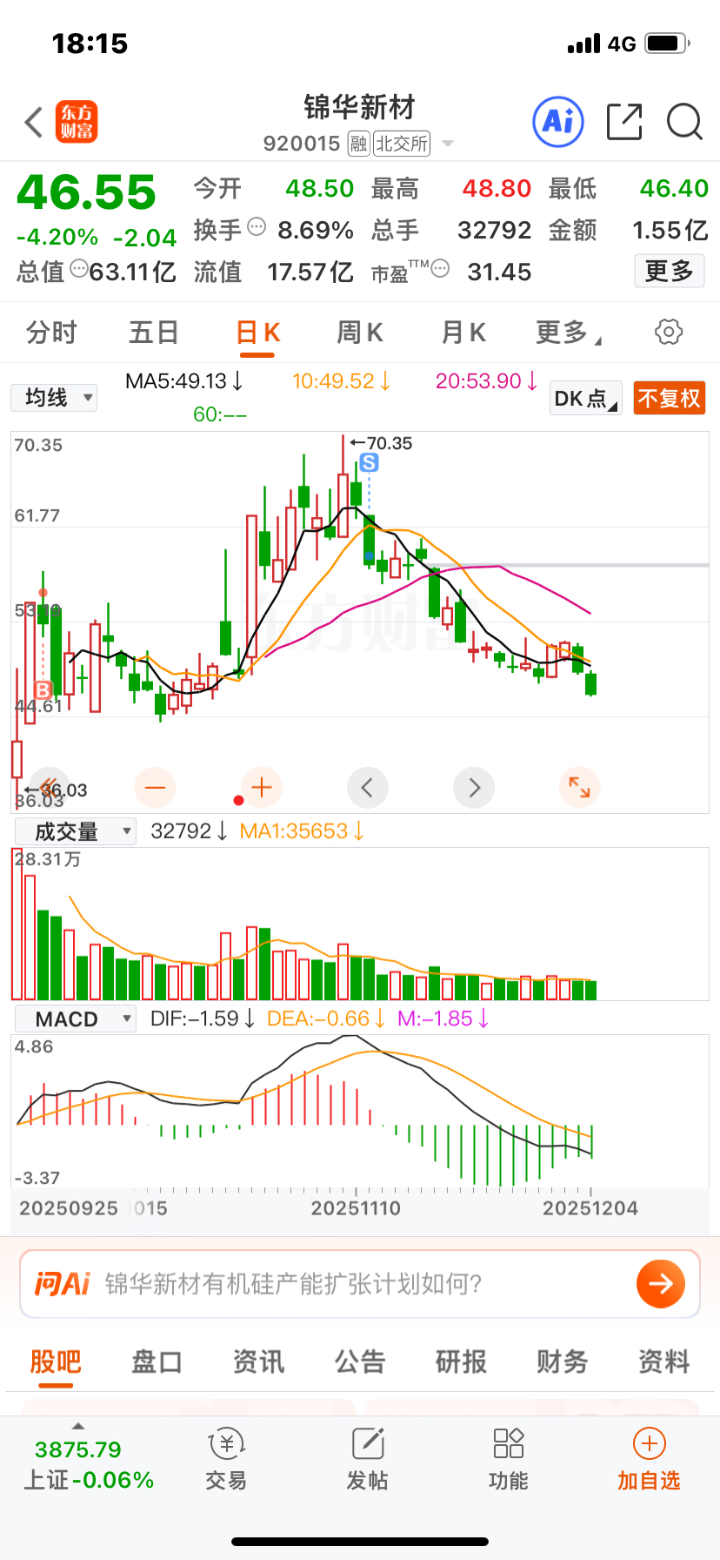Tap the M:-1.85 MACD value

443,1019
